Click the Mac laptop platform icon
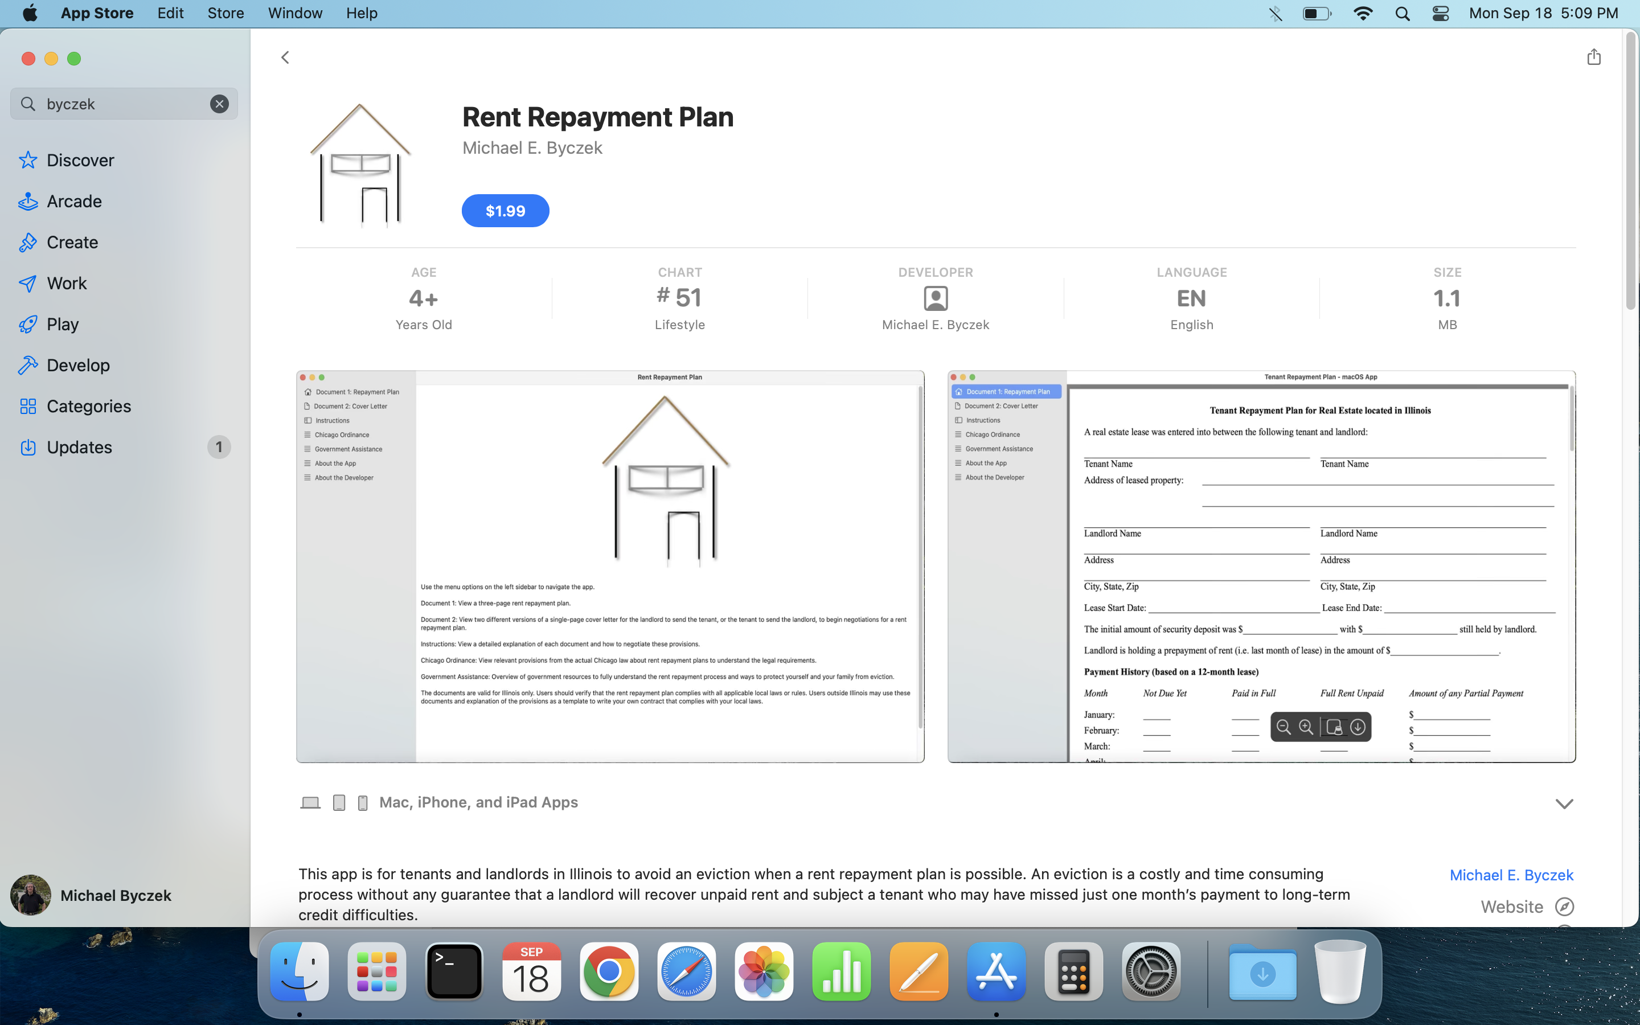The image size is (1640, 1025). click(x=310, y=803)
